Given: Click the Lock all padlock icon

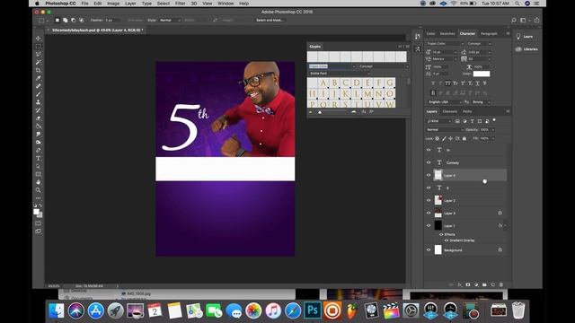Looking at the screenshot, I should pos(464,138).
